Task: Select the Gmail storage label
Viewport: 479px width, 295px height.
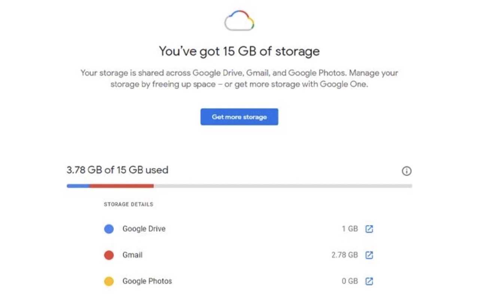Action: click(x=132, y=255)
